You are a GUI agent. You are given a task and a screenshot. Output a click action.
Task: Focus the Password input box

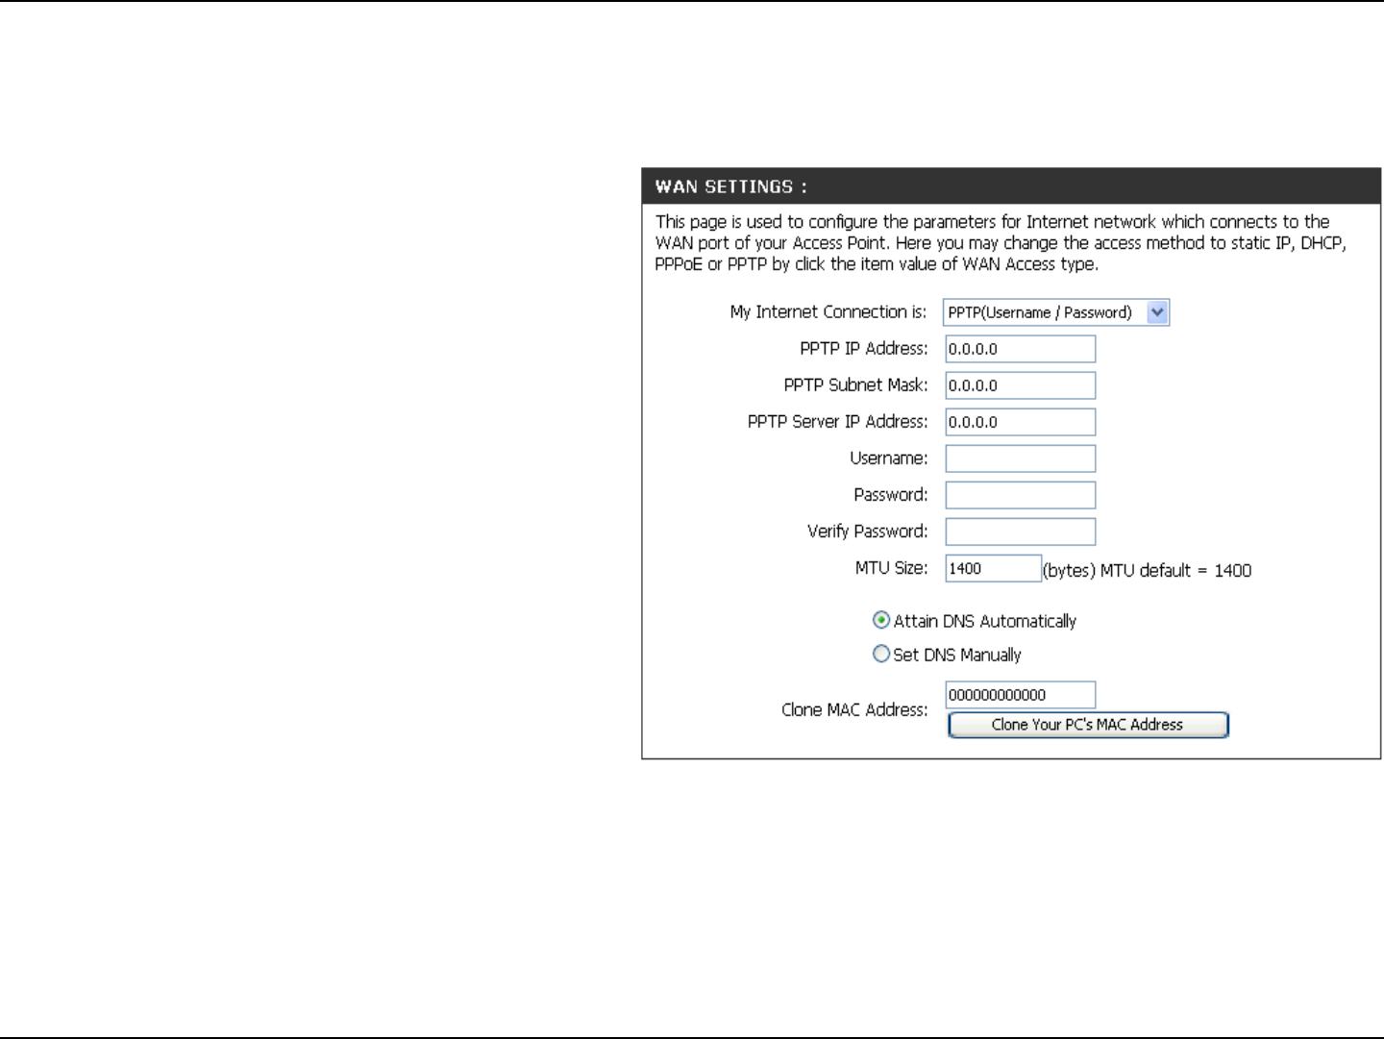coord(1020,495)
